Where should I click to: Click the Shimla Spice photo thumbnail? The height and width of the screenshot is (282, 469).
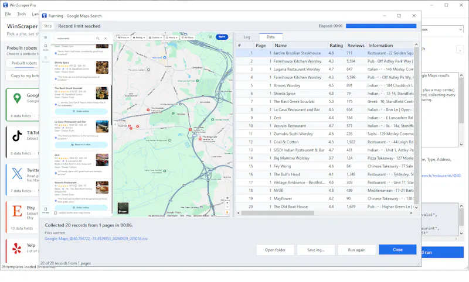pos(102,68)
